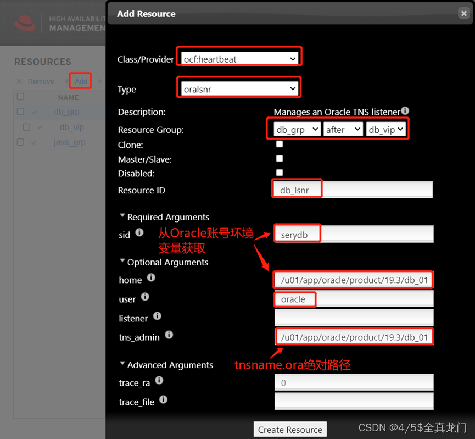
Task: Collapse the Advanced Arguments section
Action: click(x=122, y=364)
